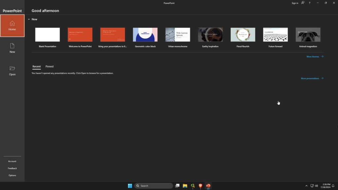
Task: Minimize the PowerPoint window
Action: tap(318, 3)
